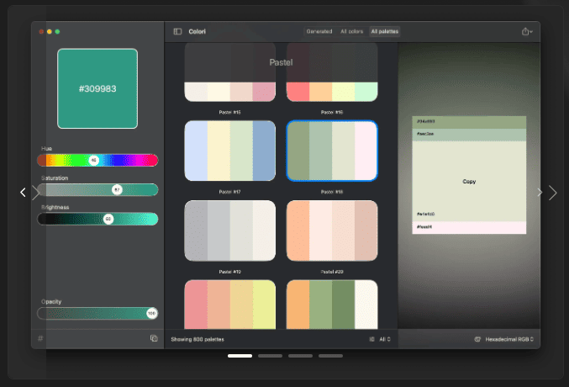Screen dimensions: 569x387
Task: Click the Hue slider
Action: [97, 160]
